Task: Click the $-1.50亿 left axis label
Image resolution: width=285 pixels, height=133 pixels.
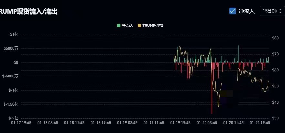Action: [11, 104]
